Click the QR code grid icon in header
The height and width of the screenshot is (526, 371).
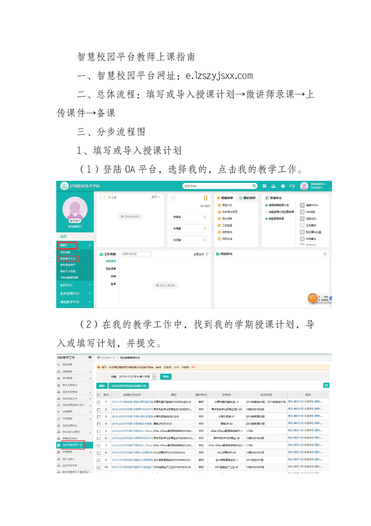point(265,186)
